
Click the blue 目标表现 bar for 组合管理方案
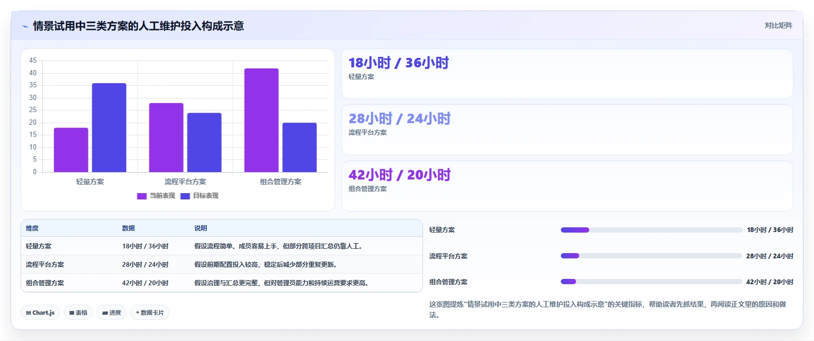pos(300,147)
